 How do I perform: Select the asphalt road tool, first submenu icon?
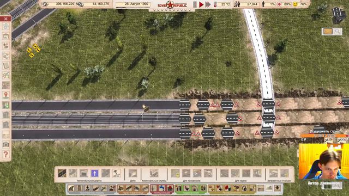click(62, 173)
